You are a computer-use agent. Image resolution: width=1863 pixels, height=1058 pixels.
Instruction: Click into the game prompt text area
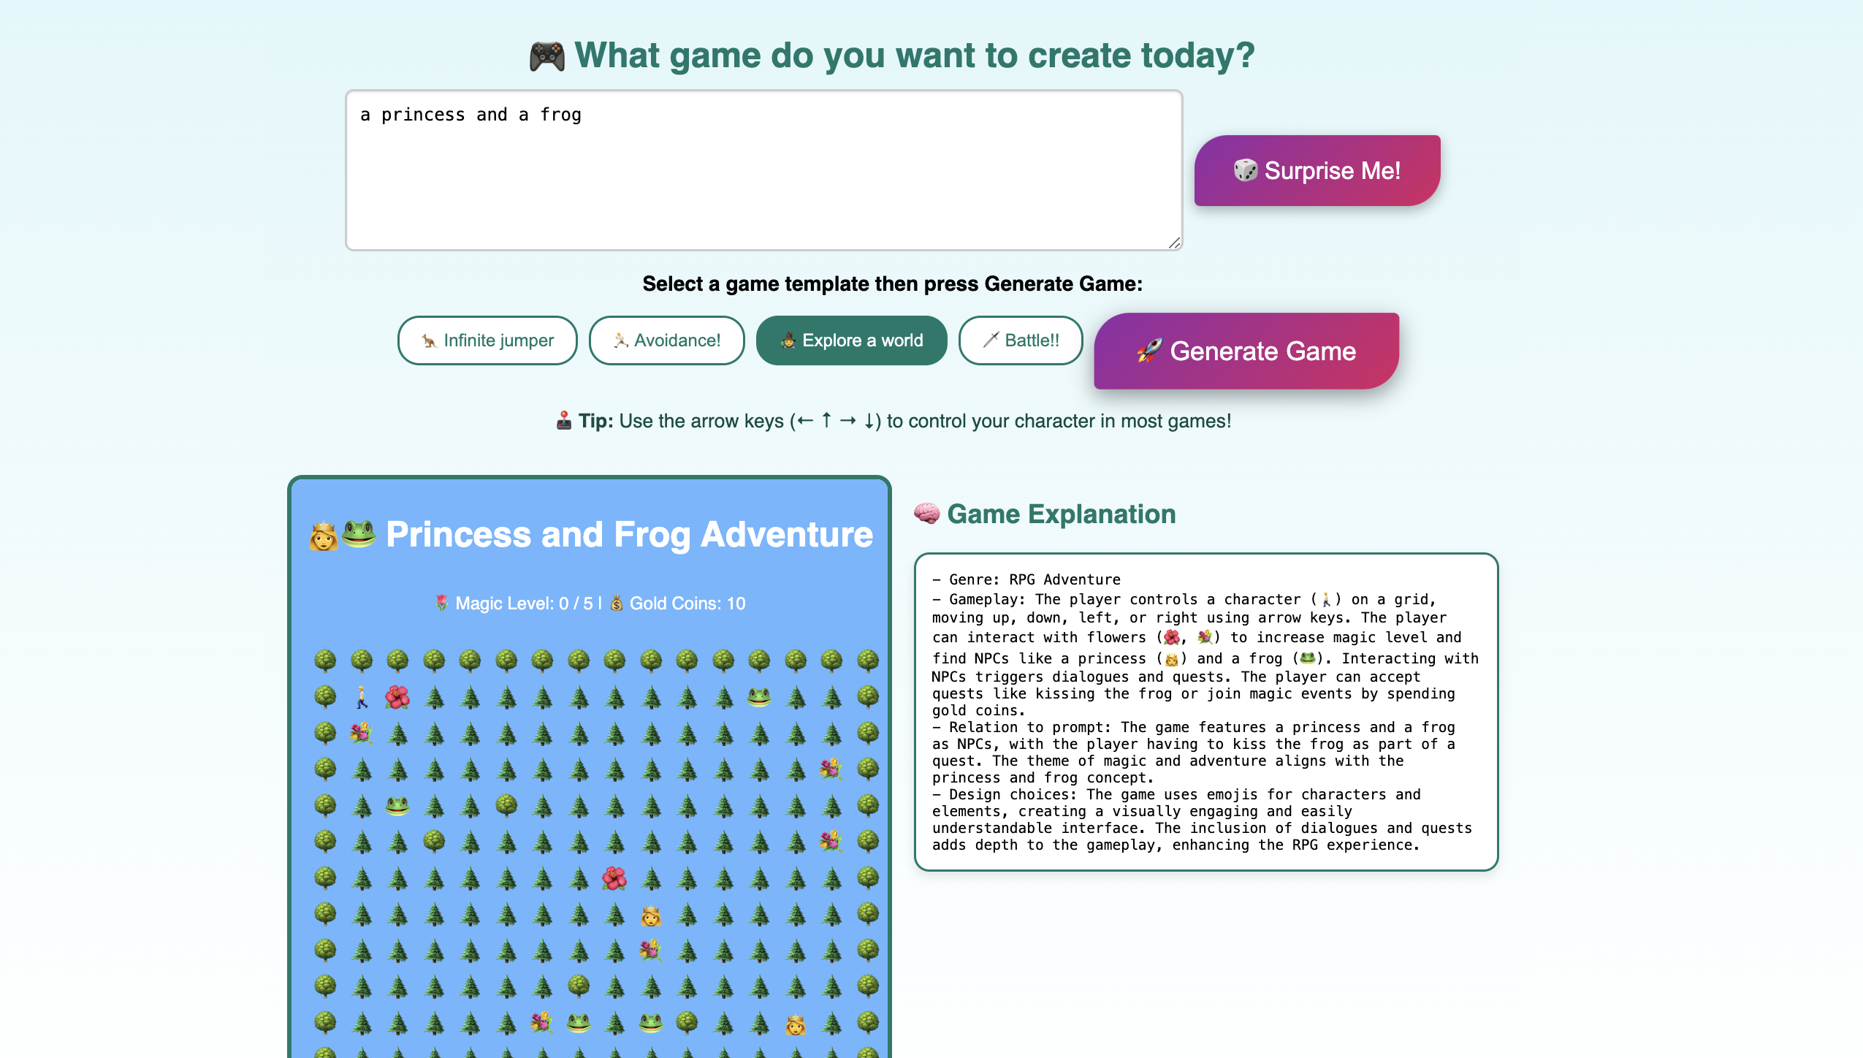click(x=763, y=170)
